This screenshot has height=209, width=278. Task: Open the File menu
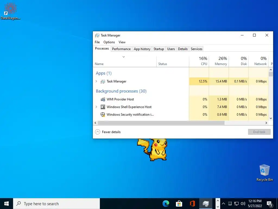(97, 42)
